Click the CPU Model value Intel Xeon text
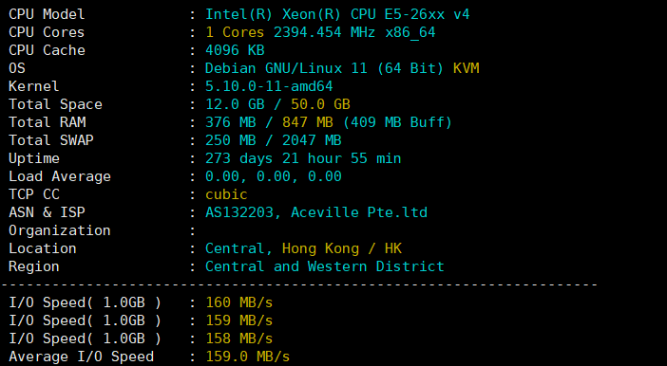This screenshot has height=366, width=667. click(337, 14)
